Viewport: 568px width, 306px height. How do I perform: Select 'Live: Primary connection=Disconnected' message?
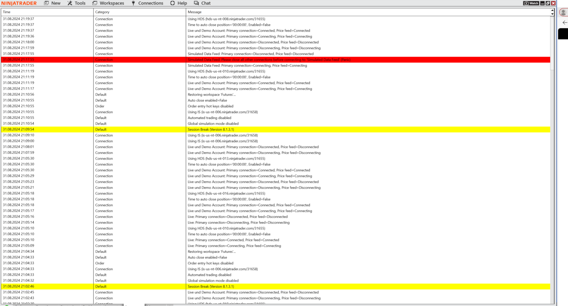pos(238,217)
